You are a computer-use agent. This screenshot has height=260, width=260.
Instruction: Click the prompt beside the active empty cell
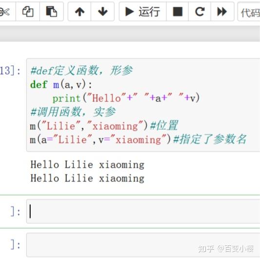(16, 212)
